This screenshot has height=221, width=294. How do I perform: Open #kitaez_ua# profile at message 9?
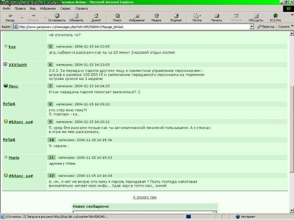tap(21, 122)
